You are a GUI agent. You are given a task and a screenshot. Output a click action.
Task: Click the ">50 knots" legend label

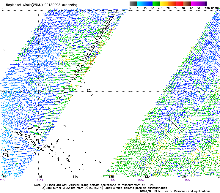coord(211,8)
